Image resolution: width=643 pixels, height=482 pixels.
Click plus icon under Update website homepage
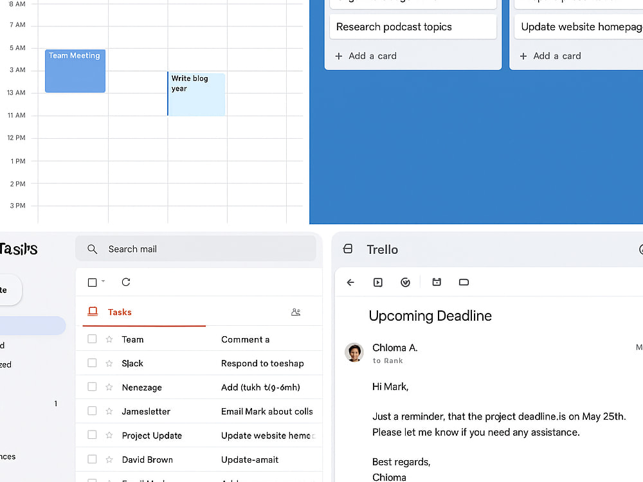pyautogui.click(x=523, y=56)
